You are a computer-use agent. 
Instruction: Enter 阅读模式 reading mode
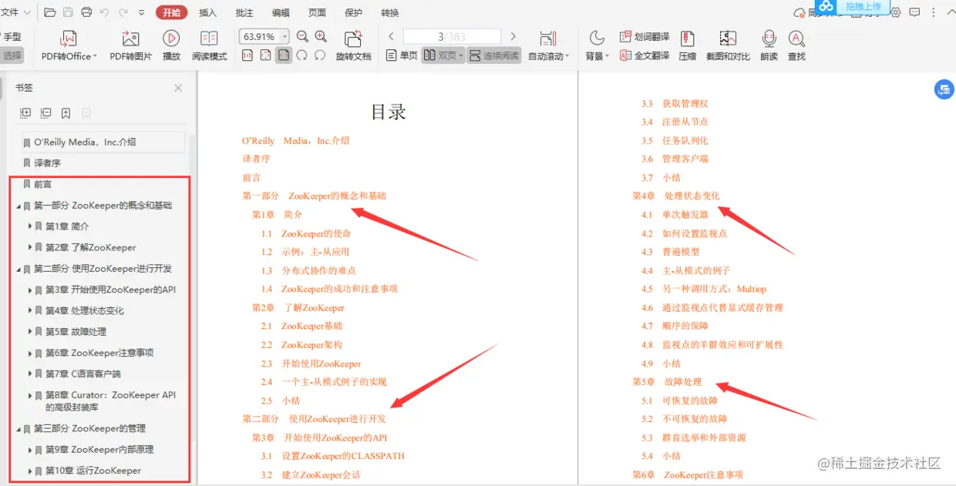click(x=209, y=46)
